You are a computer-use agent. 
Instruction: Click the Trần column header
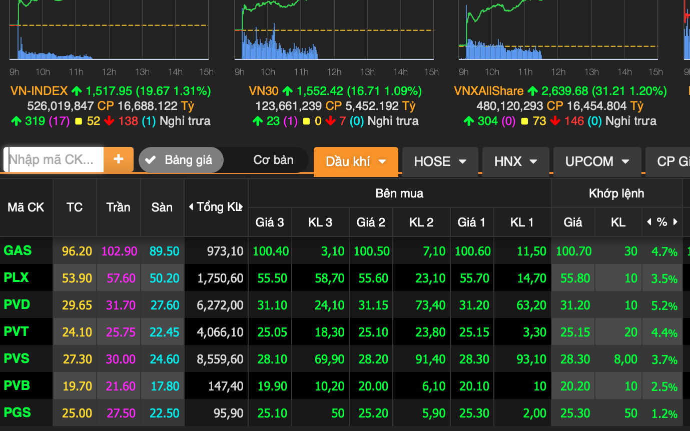click(x=119, y=207)
